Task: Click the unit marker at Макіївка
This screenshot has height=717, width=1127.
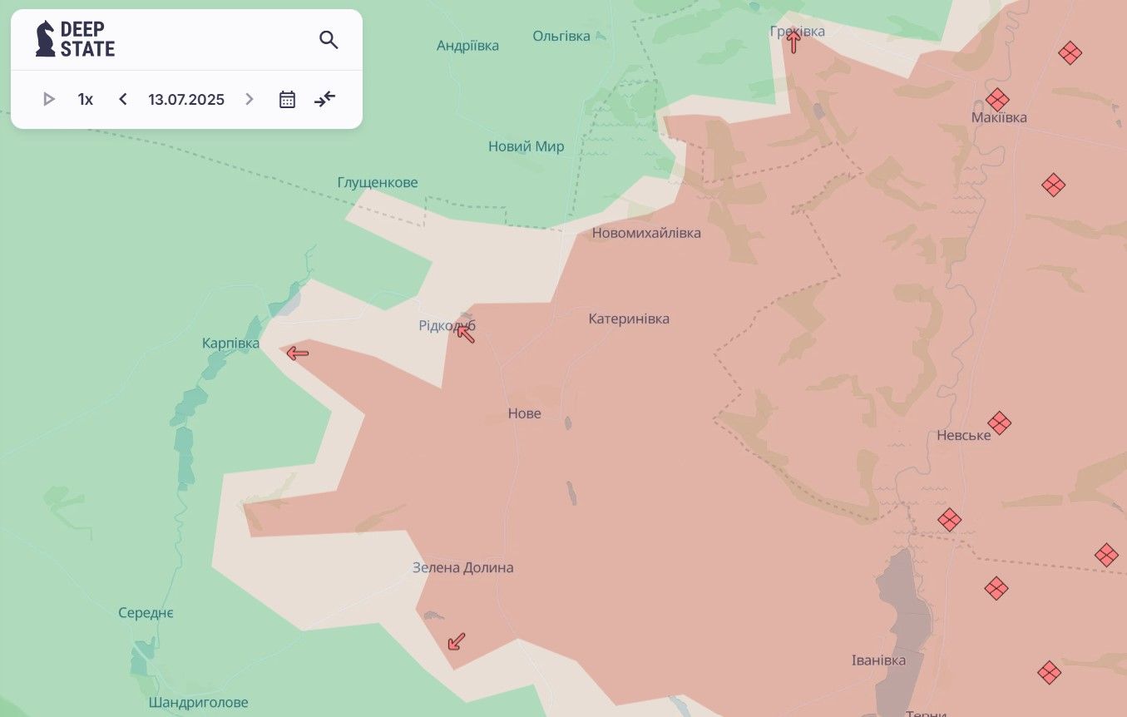Action: (997, 100)
